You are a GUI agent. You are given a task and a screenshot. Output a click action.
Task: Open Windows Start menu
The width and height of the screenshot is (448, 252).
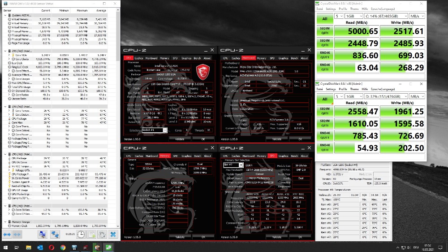pos(5,248)
